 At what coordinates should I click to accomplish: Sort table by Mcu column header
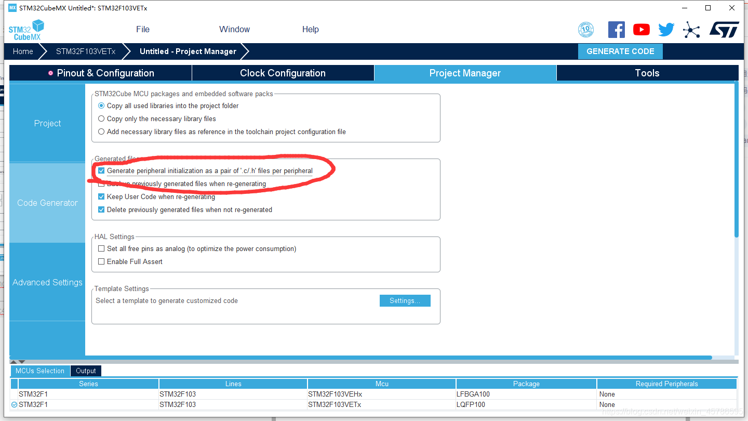click(x=382, y=384)
